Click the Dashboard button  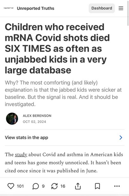(102, 8)
